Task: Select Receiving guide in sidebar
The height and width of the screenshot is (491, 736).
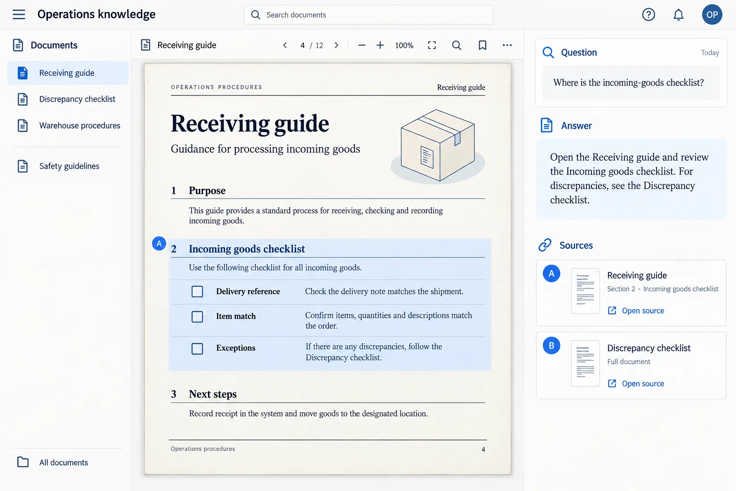Action: coord(68,73)
